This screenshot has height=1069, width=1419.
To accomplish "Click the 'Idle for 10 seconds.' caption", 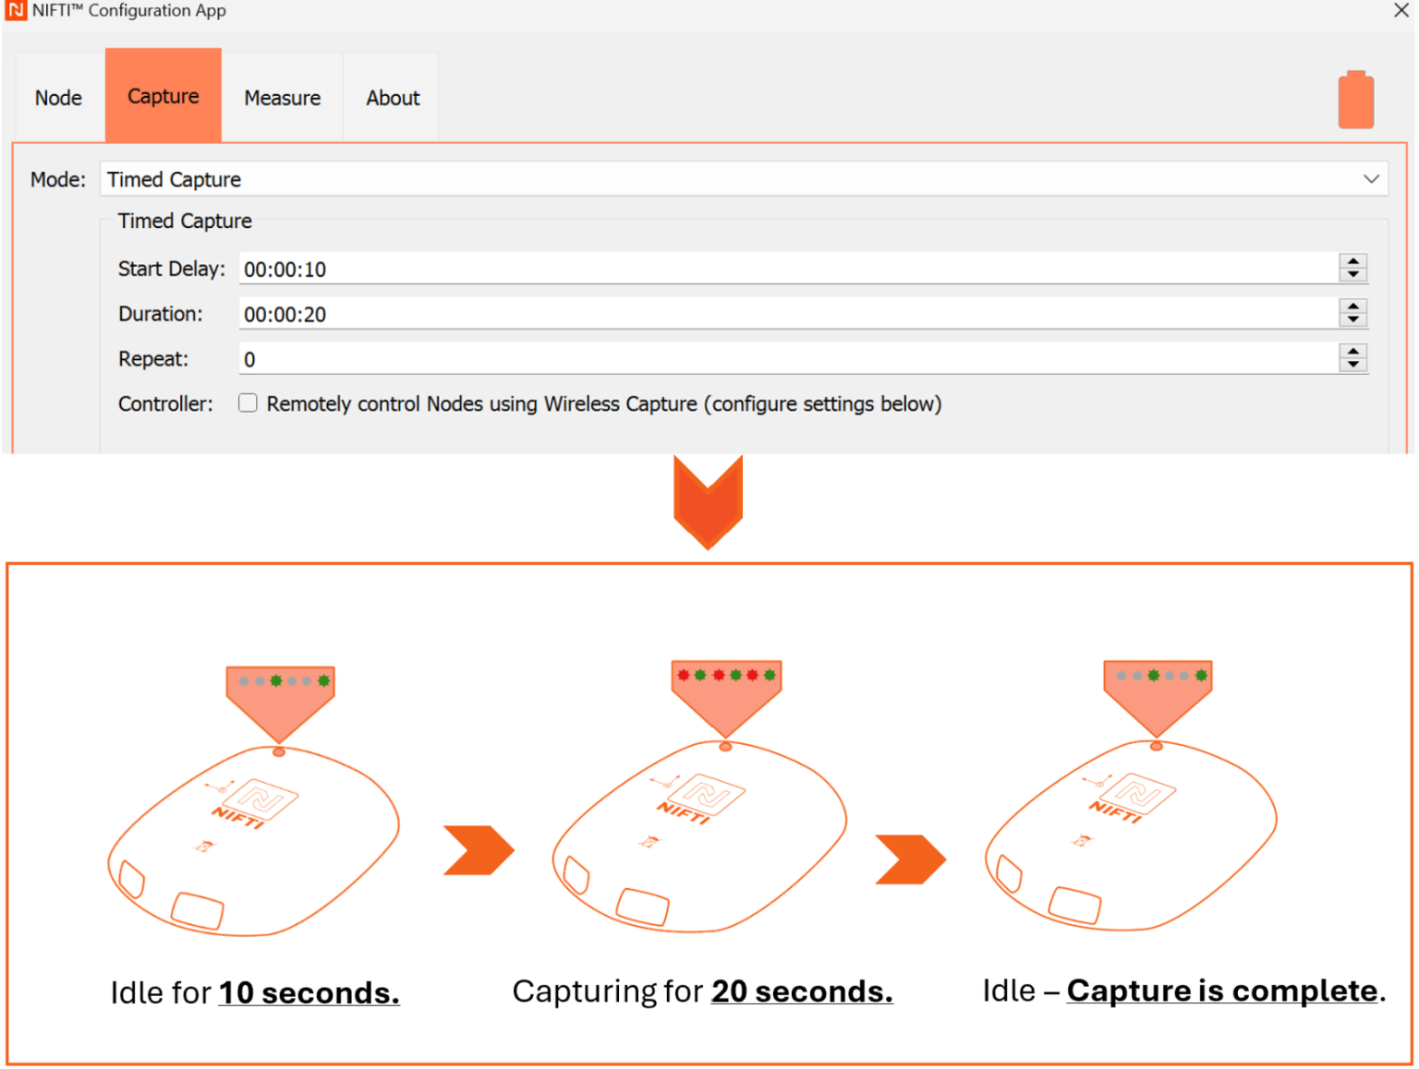I will click(x=255, y=992).
